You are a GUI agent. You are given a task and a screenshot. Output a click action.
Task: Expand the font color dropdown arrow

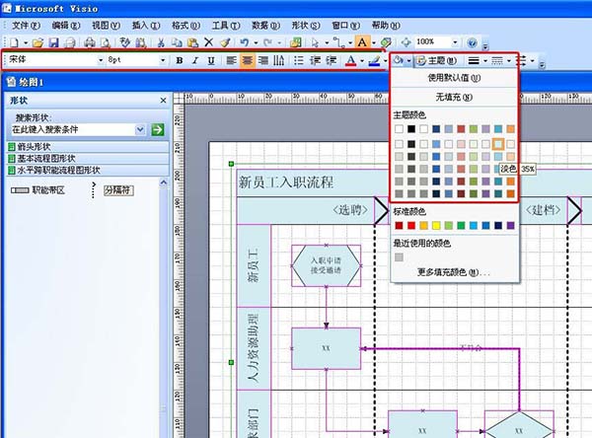pos(362,60)
